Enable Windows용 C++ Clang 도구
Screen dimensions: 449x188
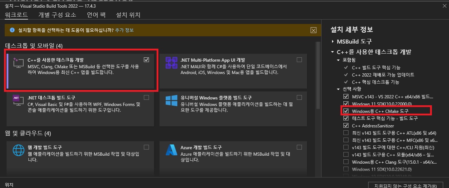(346, 162)
